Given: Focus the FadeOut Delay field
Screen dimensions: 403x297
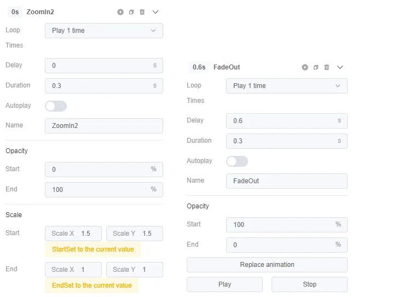Looking at the screenshot, I should click(x=287, y=121).
